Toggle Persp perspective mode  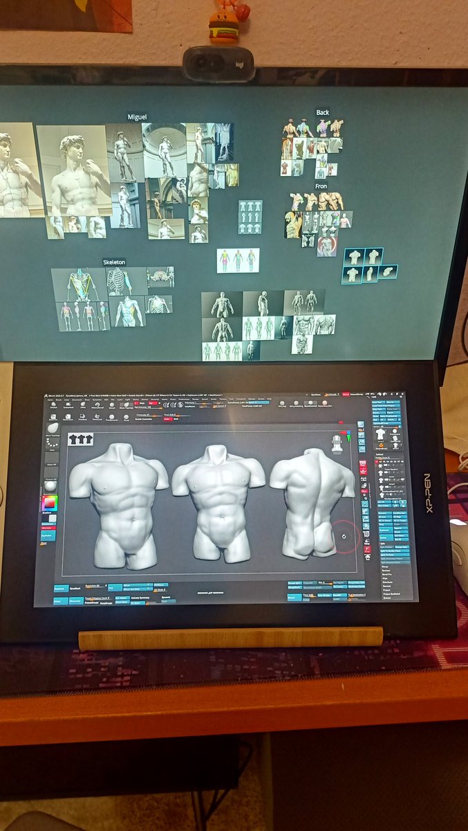pos(363,463)
